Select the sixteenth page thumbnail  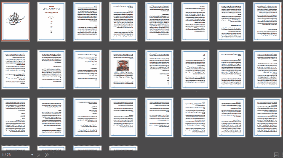click(x=267, y=69)
